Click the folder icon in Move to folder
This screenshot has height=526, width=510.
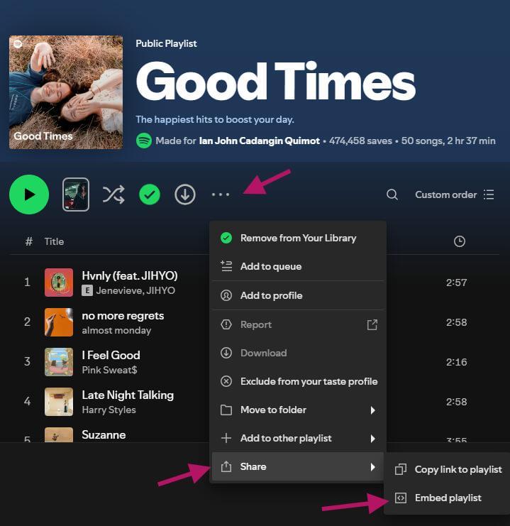point(226,410)
